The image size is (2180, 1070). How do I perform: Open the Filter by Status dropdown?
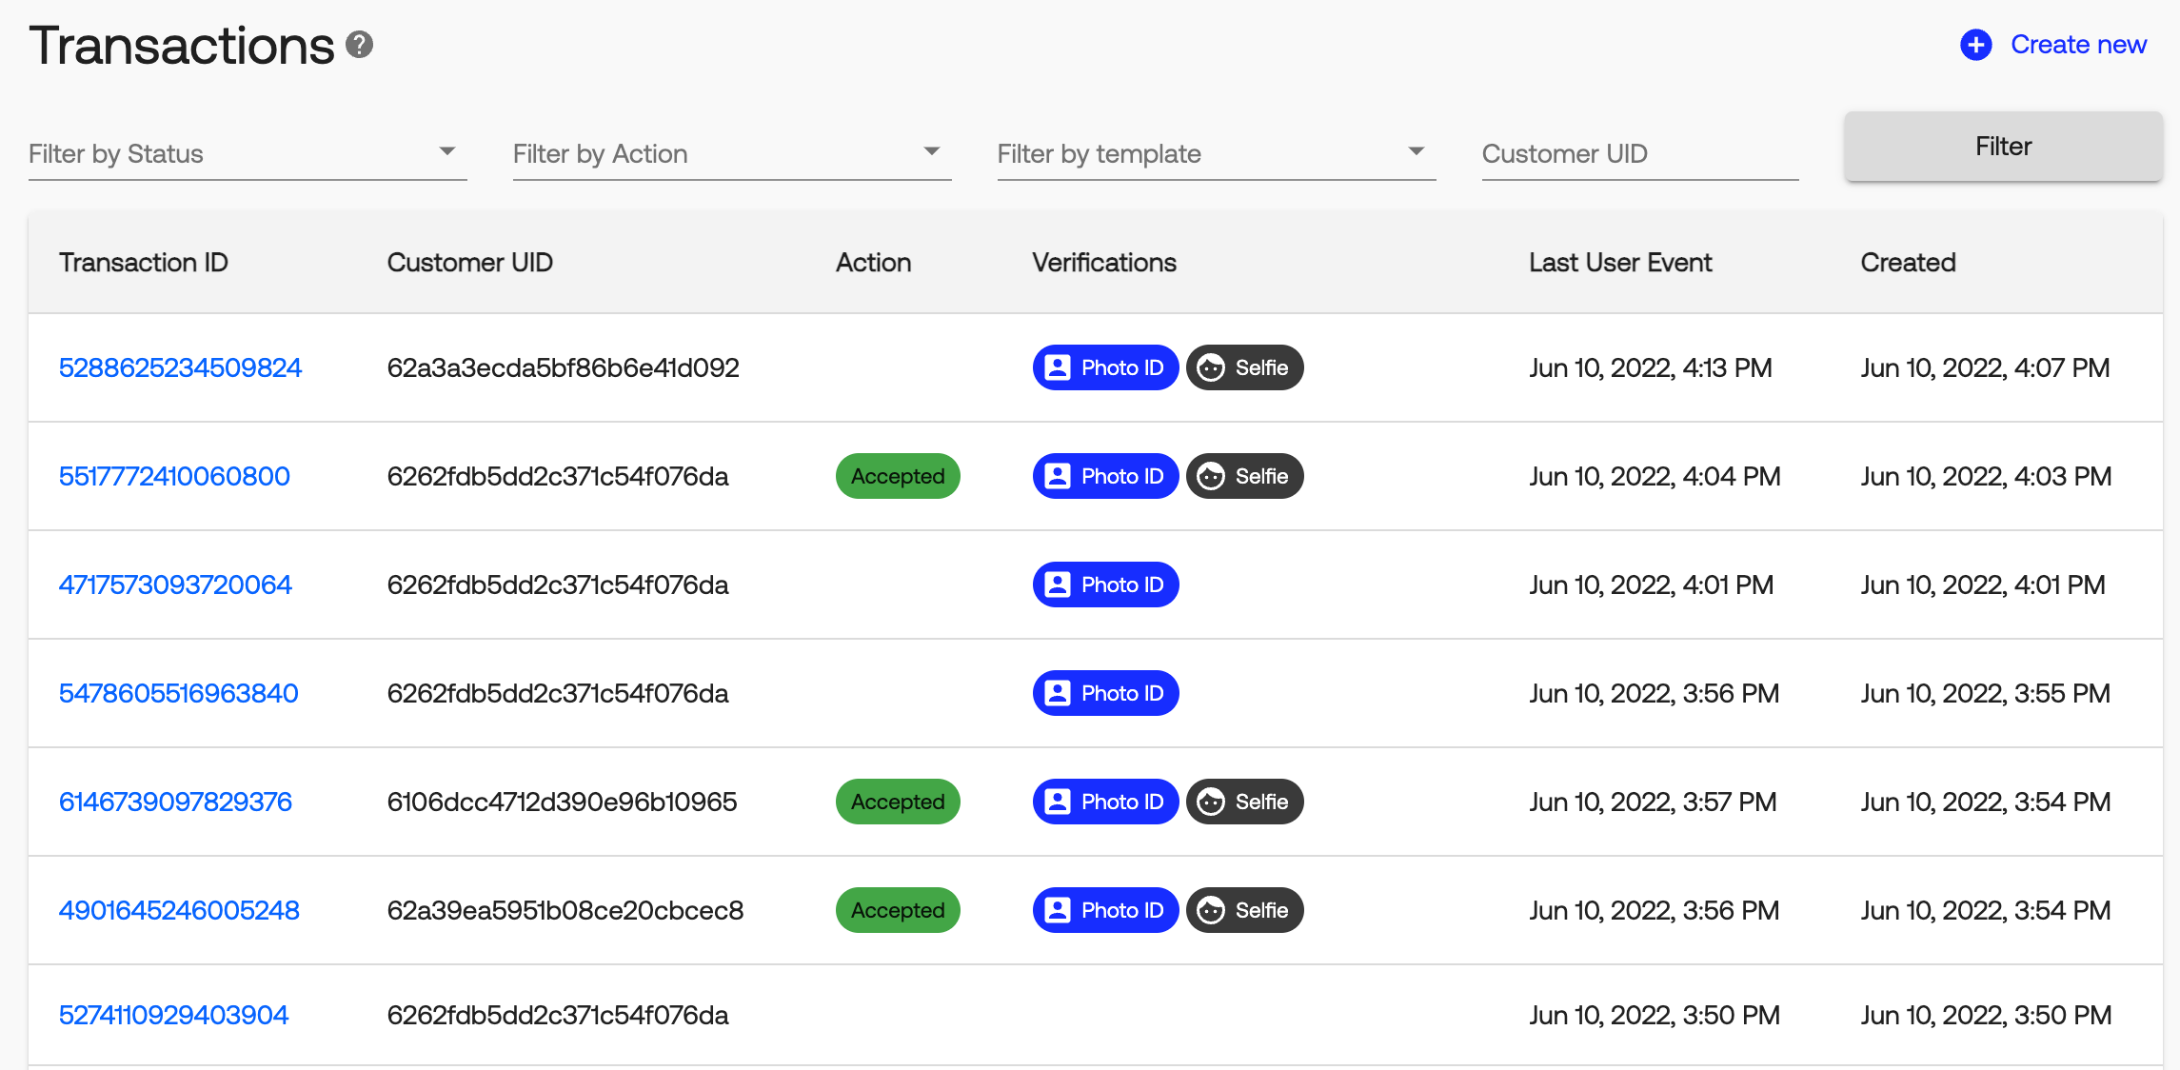click(x=248, y=153)
